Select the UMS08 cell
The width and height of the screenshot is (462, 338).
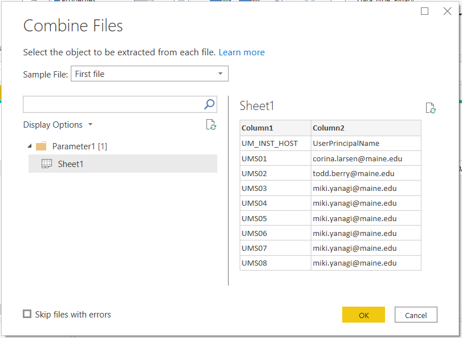coord(275,263)
